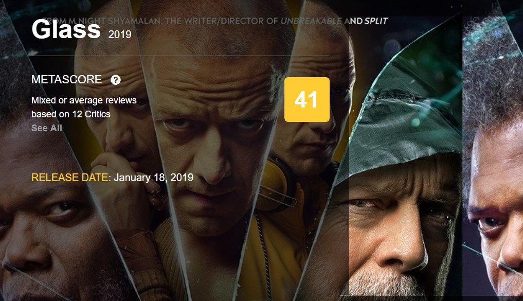Click the horizontal divider below the title
This screenshot has width=523, height=301.
[x=181, y=56]
